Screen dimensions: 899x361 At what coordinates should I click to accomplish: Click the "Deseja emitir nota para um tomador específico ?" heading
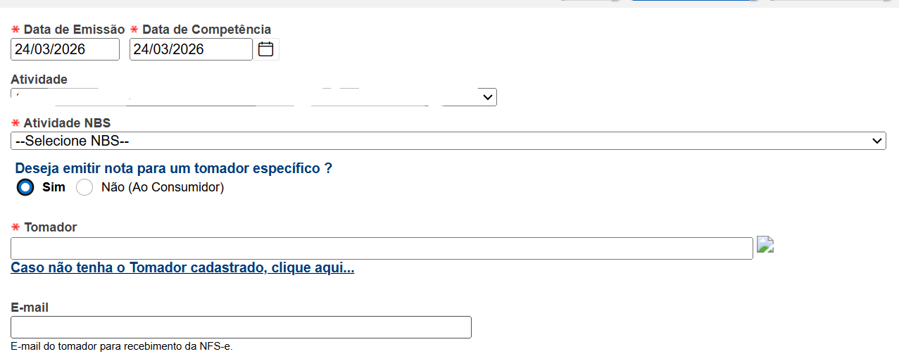coord(173,169)
